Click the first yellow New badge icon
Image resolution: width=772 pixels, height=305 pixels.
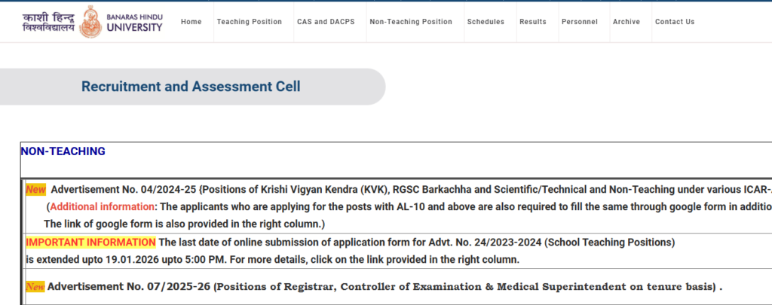(x=35, y=189)
